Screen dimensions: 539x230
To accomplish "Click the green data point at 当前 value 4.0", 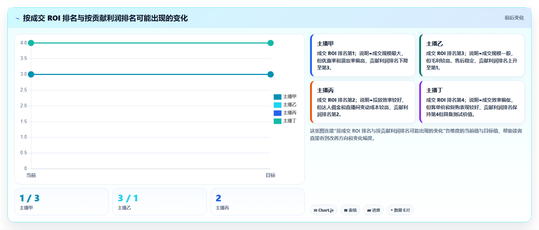I will (x=31, y=43).
